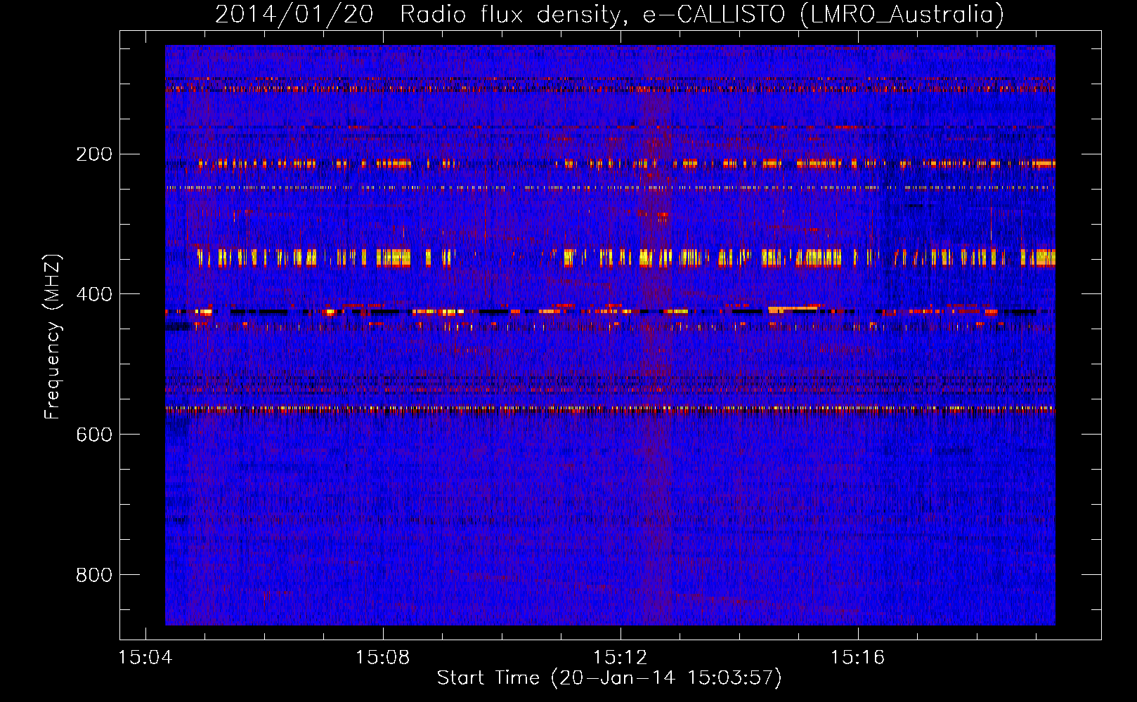Image resolution: width=1137 pixels, height=702 pixels.
Task: Click the 'Frequency (MHZ)' axis label
Action: [x=53, y=337]
